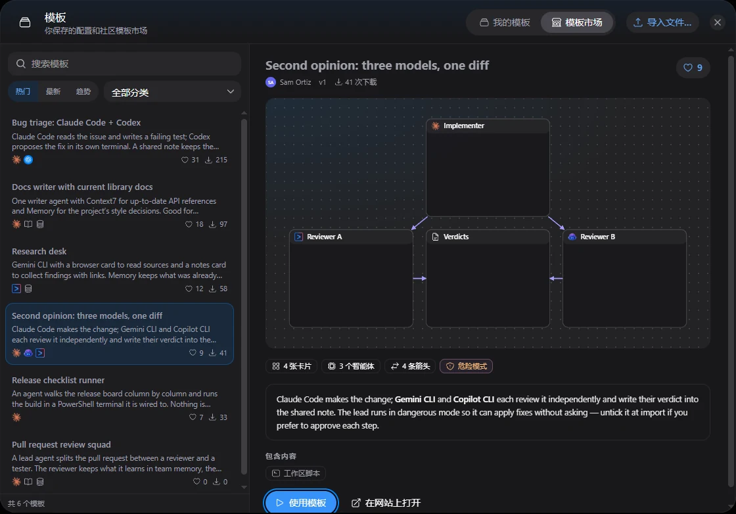The width and height of the screenshot is (736, 514).
Task: Click the 4 张卡片 chip
Action: tap(292, 366)
